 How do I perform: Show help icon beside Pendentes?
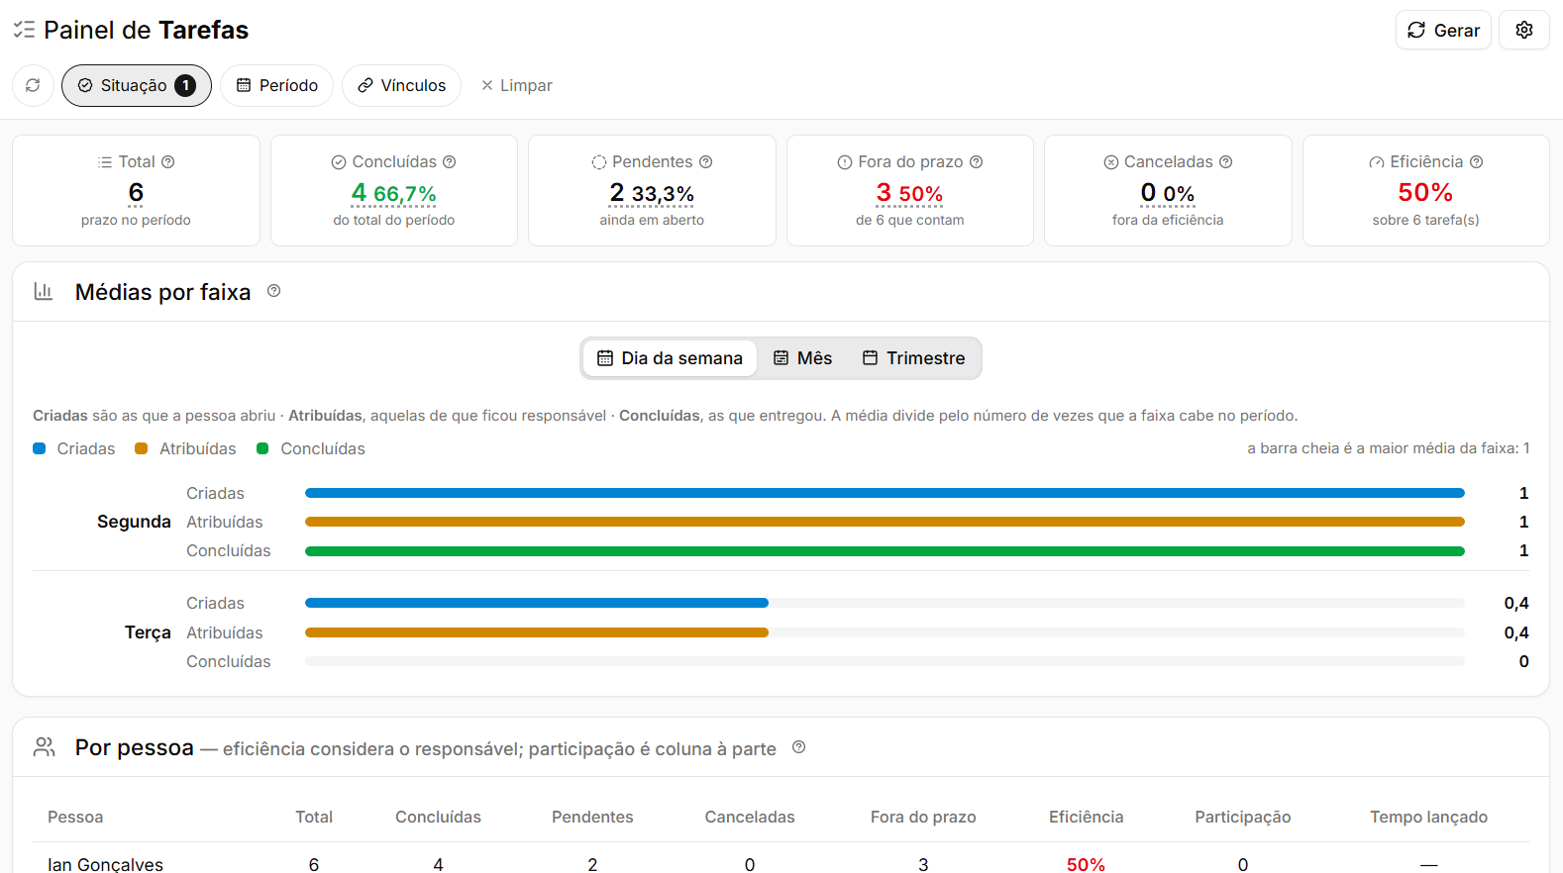706,162
